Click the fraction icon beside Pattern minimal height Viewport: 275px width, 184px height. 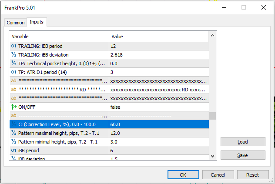pos(13,141)
